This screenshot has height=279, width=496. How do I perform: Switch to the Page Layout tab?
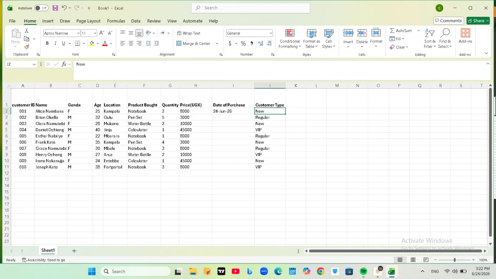88,21
